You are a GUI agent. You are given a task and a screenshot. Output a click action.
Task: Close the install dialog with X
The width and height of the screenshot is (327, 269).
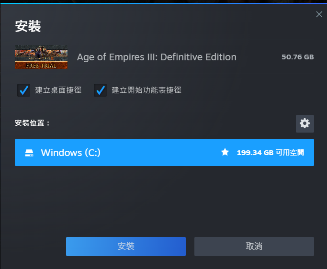pos(319,14)
